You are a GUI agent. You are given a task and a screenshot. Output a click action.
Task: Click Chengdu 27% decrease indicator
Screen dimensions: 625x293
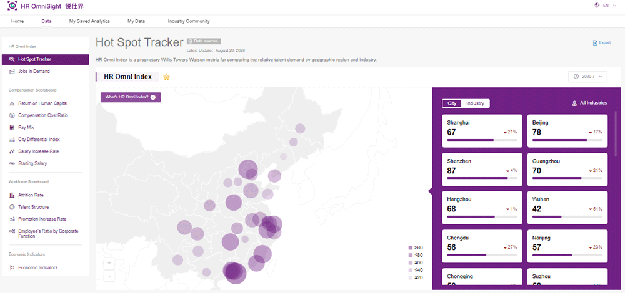point(510,247)
